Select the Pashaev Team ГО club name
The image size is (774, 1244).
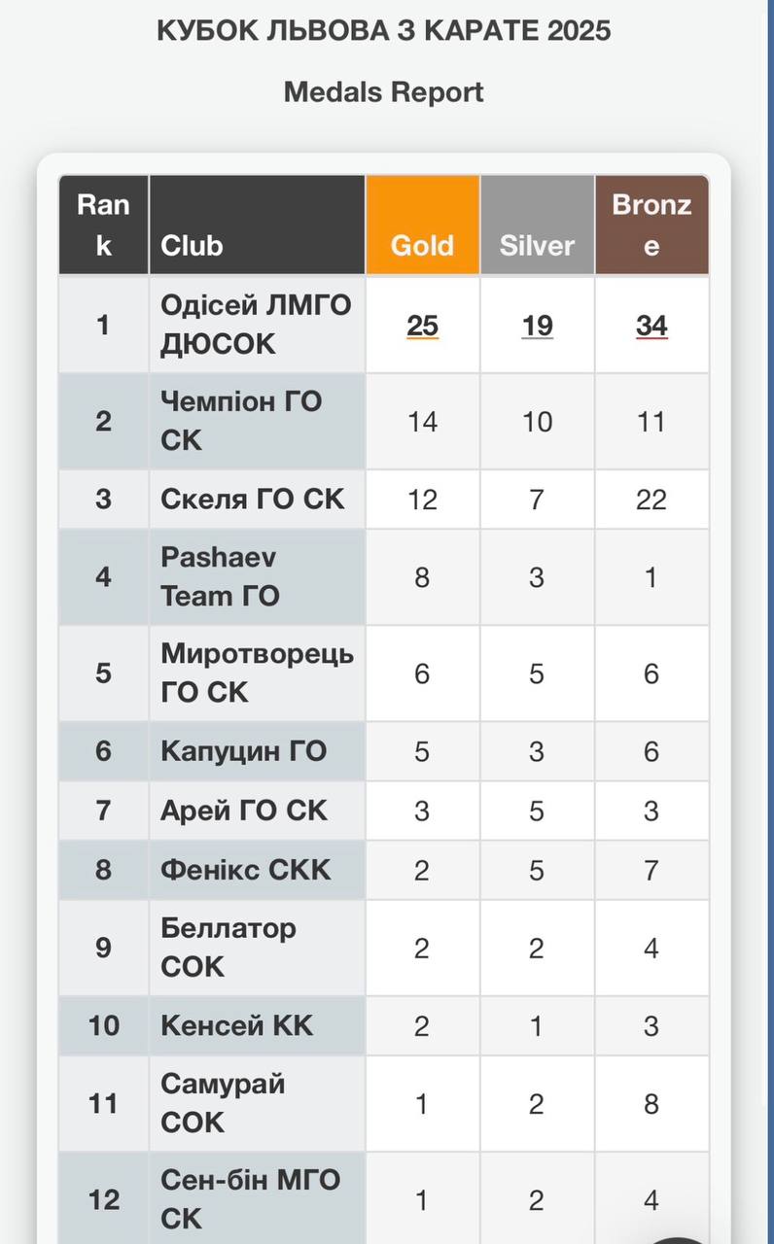pos(220,576)
